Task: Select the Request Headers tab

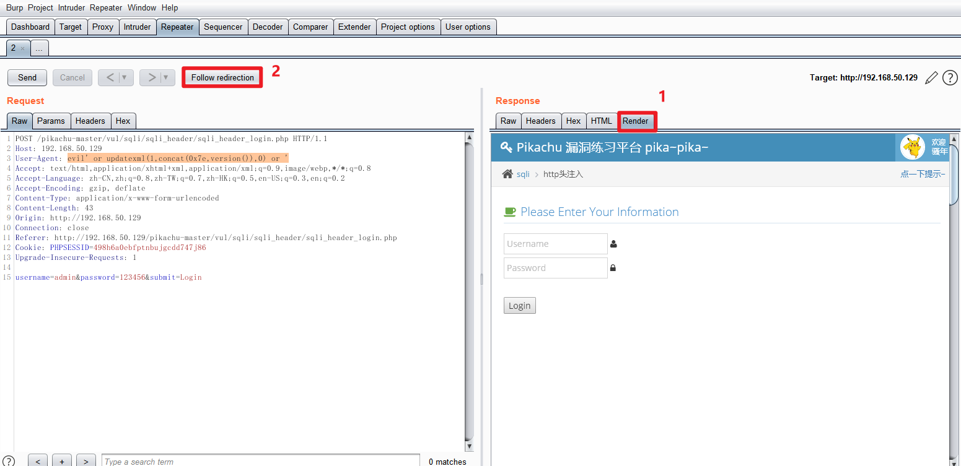Action: (x=90, y=121)
